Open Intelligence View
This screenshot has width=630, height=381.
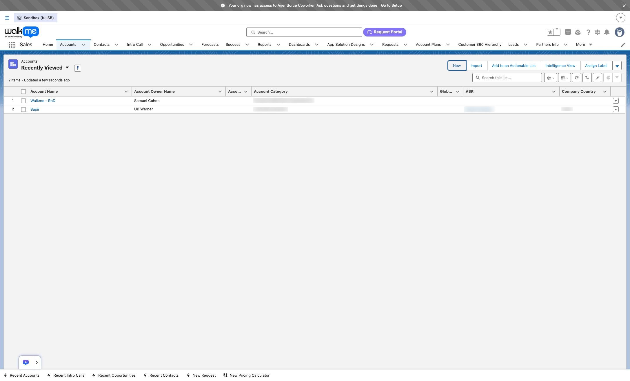(x=560, y=66)
